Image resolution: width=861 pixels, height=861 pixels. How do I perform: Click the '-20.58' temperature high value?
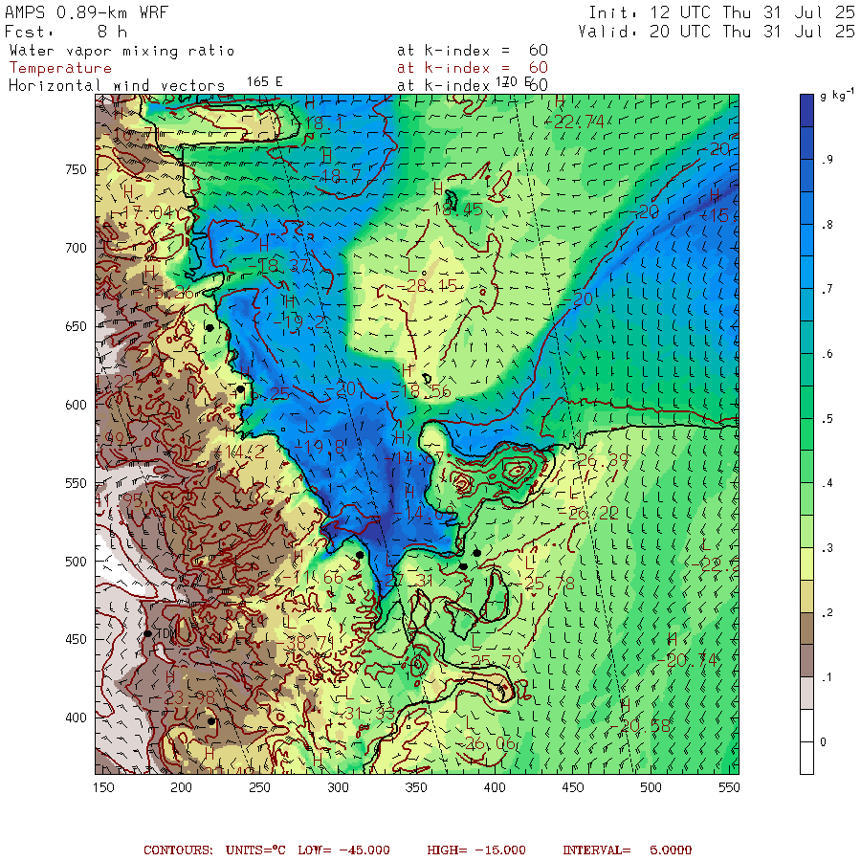coord(640,726)
